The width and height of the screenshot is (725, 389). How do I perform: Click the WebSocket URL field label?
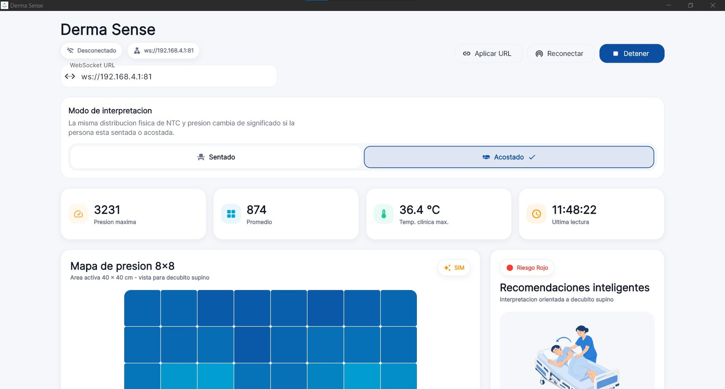[x=92, y=65]
